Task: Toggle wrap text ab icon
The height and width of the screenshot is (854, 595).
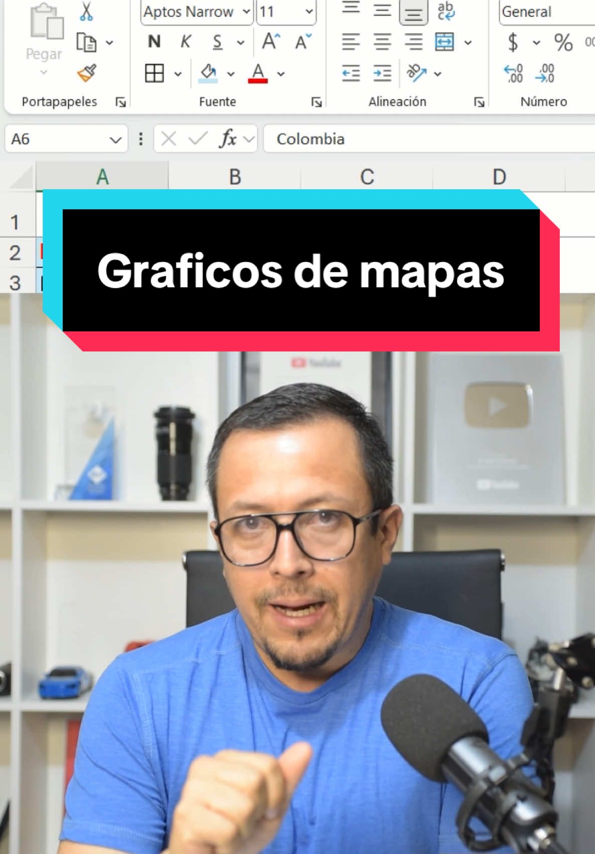Action: (x=445, y=11)
